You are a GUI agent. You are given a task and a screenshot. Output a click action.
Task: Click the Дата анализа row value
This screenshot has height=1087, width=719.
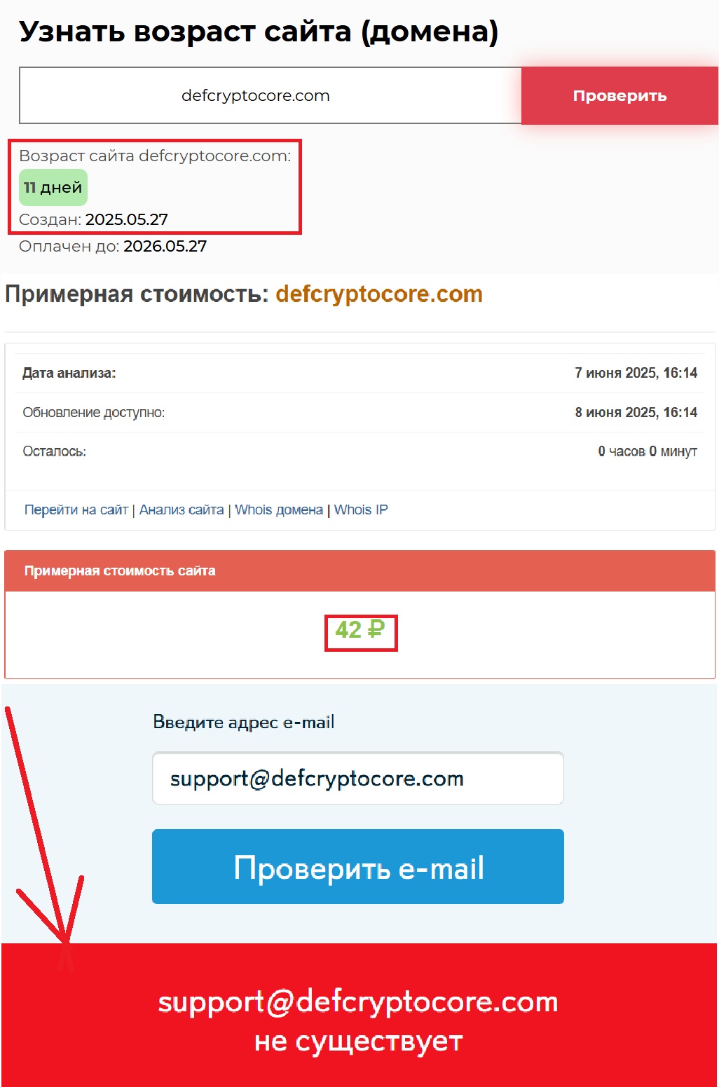point(636,374)
